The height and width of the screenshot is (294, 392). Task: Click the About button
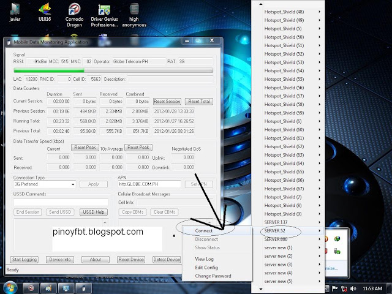pyautogui.click(x=96, y=260)
